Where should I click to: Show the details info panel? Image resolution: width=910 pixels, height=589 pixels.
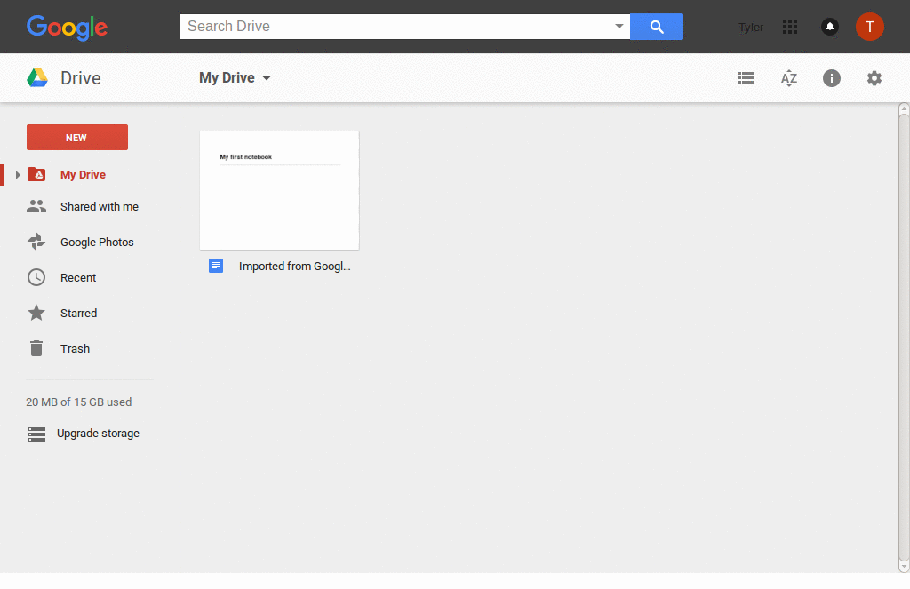pos(832,78)
